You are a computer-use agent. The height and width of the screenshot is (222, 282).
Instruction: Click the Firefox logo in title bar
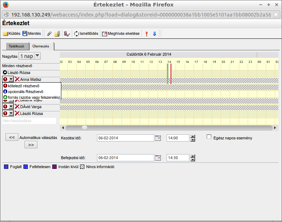6,5
